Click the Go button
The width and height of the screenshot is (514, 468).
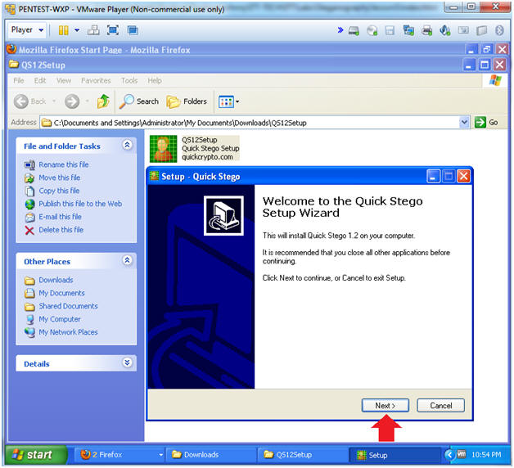tap(487, 123)
